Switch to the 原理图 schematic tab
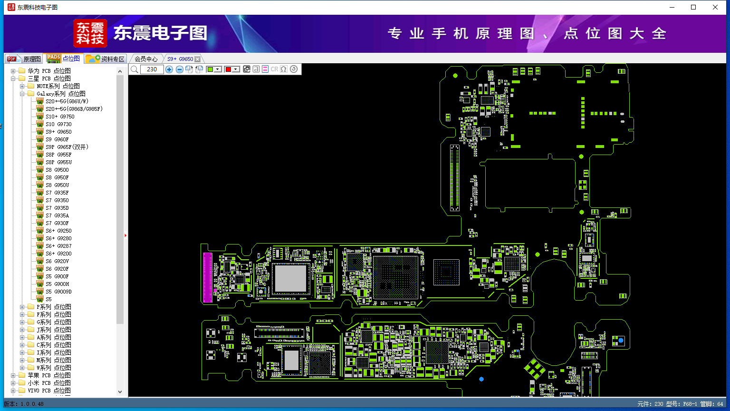 pos(24,59)
